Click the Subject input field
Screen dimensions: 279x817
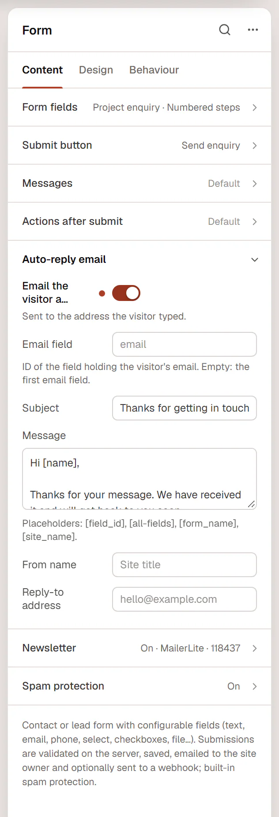[x=185, y=408]
